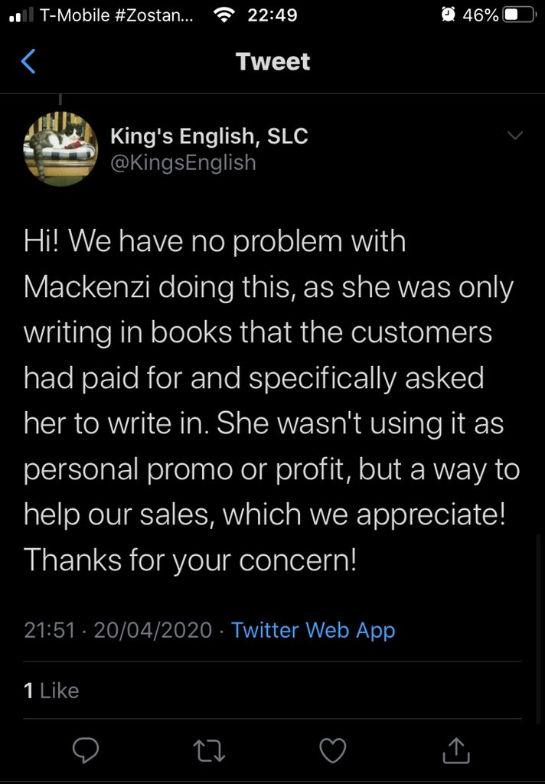Retweet this tweet
The image size is (545, 784).
coord(209,750)
